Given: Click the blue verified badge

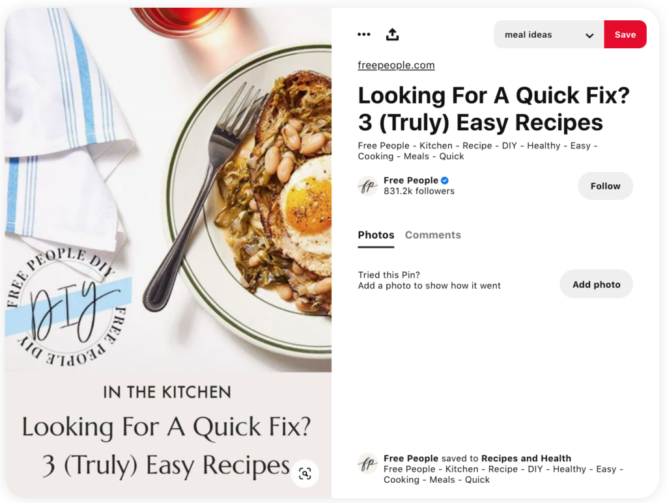Looking at the screenshot, I should (x=444, y=180).
